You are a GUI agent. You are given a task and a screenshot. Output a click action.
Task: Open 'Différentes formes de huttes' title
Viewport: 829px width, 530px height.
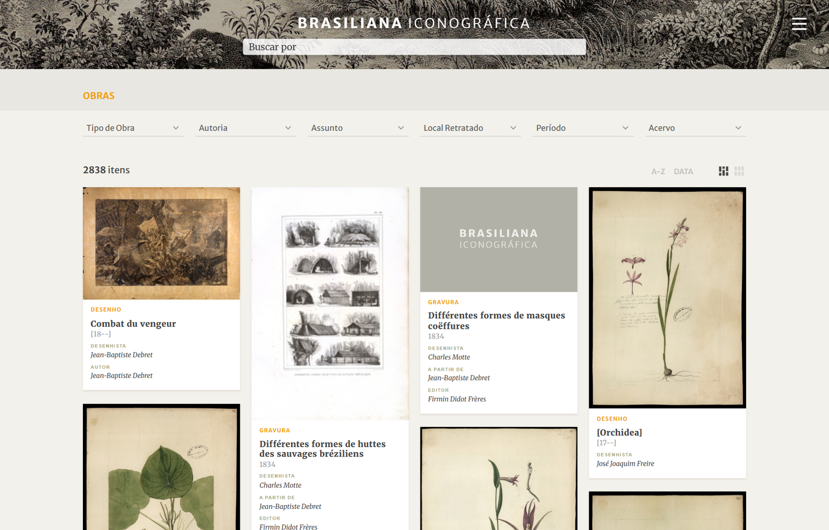tap(322, 449)
